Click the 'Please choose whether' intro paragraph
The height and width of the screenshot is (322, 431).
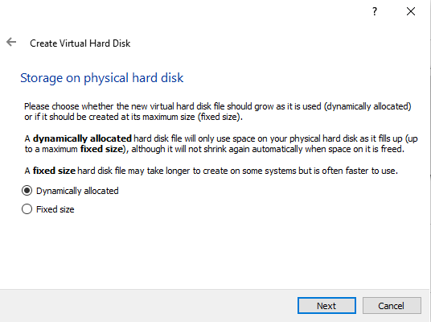tap(218, 111)
